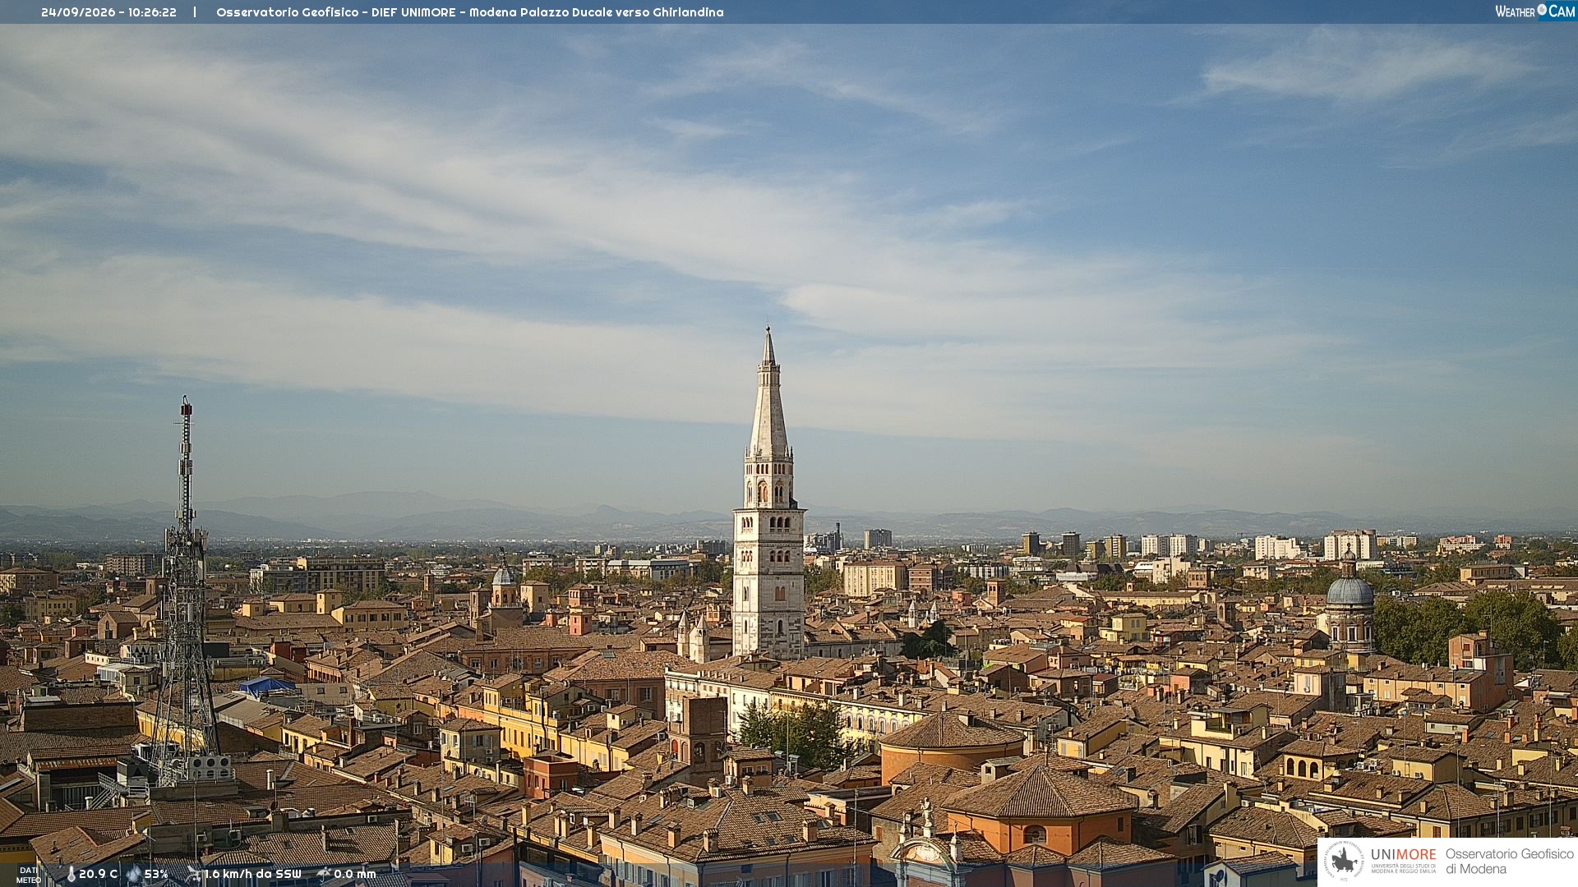
Task: Open the Osservatorio Geofisico di Modena banner
Action: click(x=1447, y=862)
